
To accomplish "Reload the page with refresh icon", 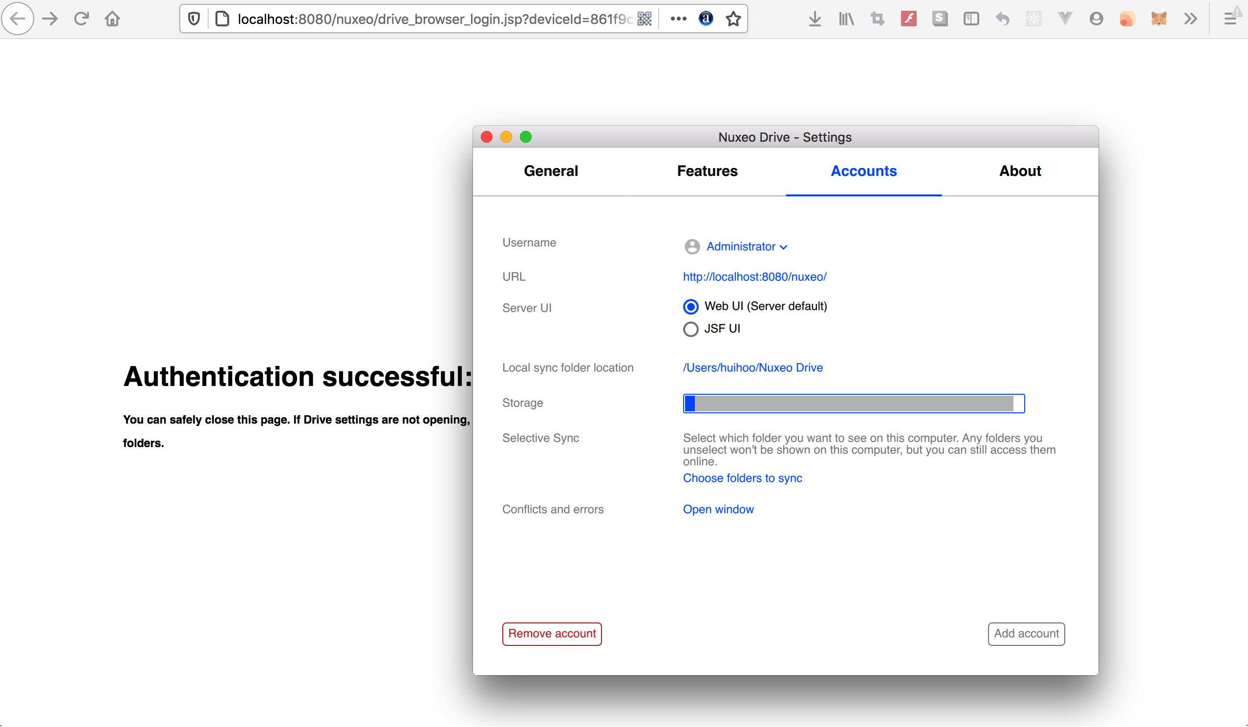I will pyautogui.click(x=81, y=19).
